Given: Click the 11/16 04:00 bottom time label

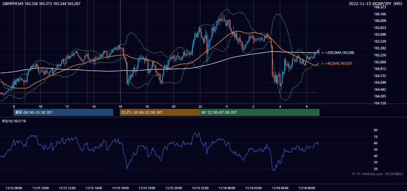Looking at the screenshot, I should [280, 188].
